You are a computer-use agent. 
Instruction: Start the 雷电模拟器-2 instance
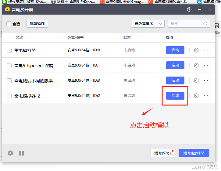click(175, 96)
